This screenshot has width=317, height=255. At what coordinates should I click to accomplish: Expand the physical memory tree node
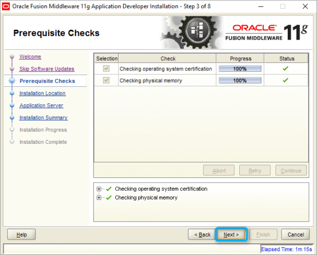coord(99,197)
